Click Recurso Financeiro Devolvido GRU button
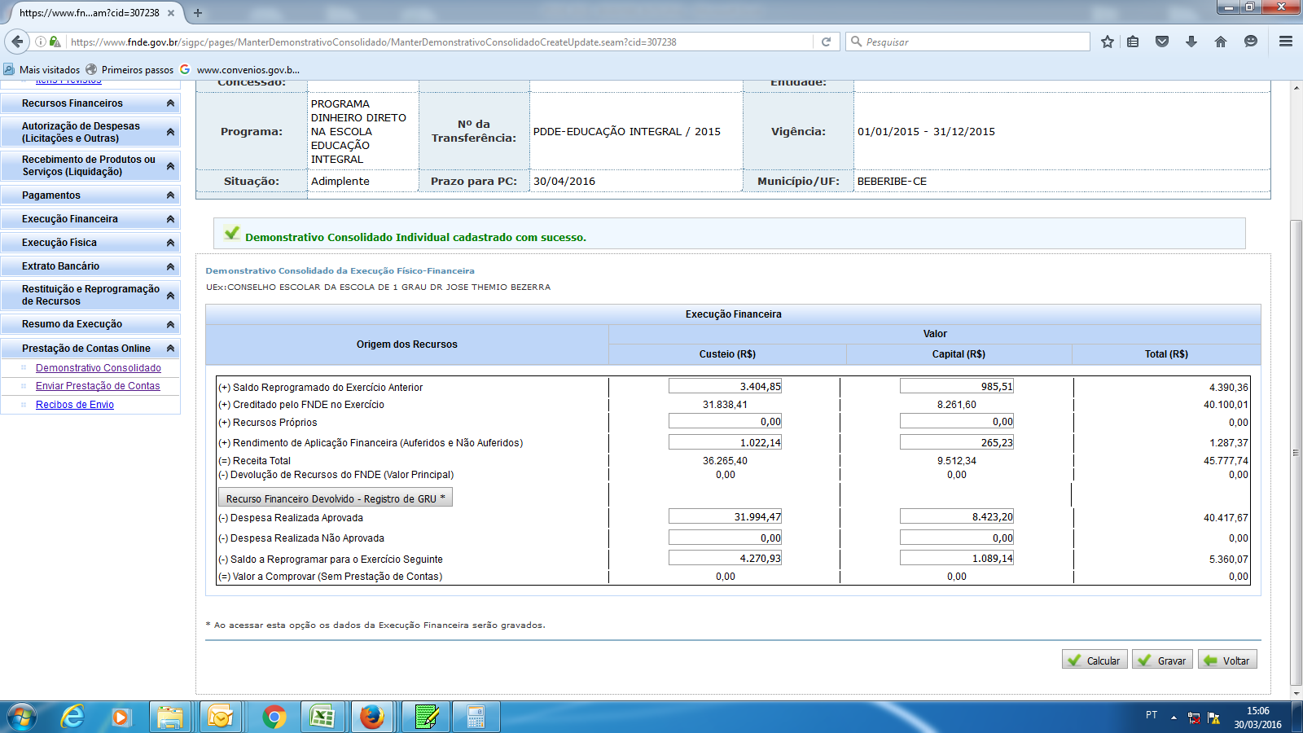1303x733 pixels. (x=335, y=498)
